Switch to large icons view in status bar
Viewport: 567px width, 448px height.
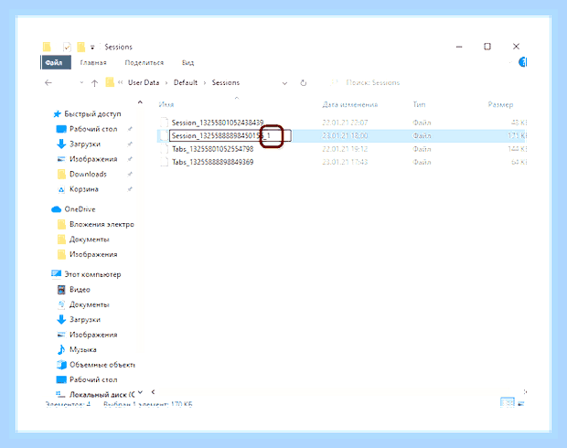[521, 403]
